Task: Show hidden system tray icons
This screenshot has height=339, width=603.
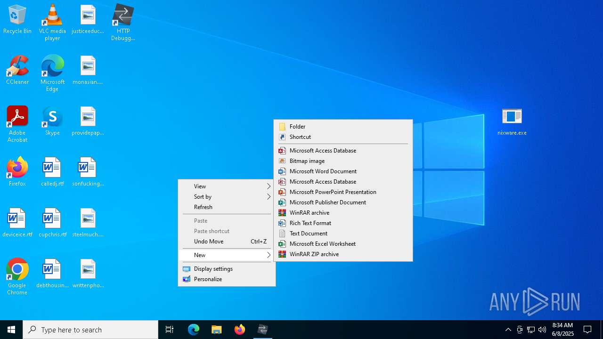Action: click(508, 330)
